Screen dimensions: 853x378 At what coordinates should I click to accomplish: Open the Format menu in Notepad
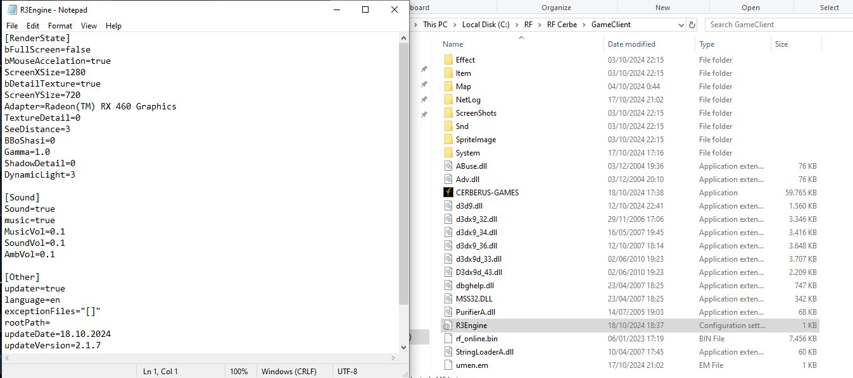coord(60,26)
